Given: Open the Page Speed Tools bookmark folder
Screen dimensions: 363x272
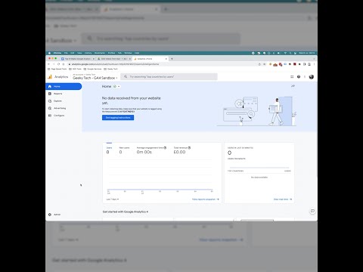Looking at the screenshot, I should [57, 69].
